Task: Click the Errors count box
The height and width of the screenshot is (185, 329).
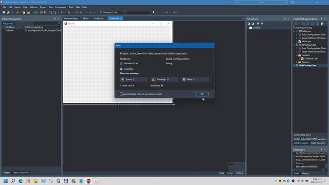Action: [134, 79]
